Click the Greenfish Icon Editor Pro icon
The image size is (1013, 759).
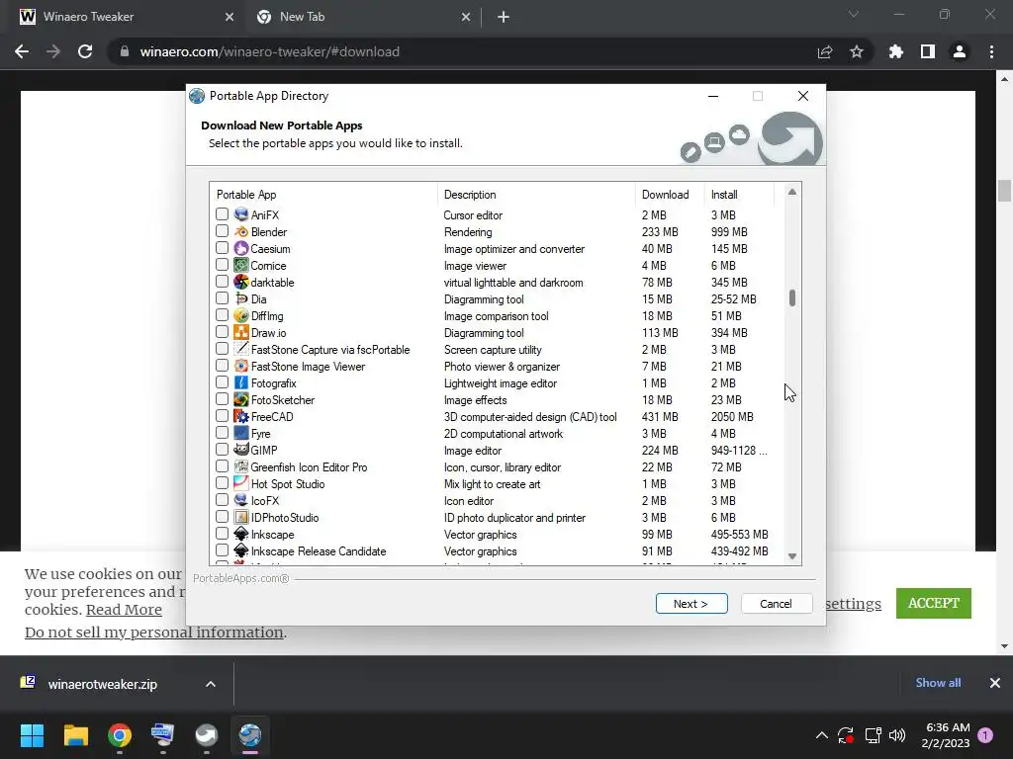241,466
